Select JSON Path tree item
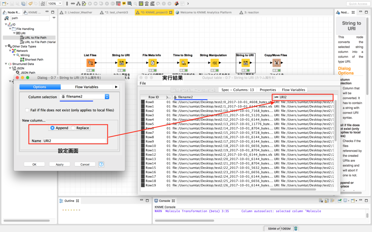Screen dimensions: 372x232 28,72
